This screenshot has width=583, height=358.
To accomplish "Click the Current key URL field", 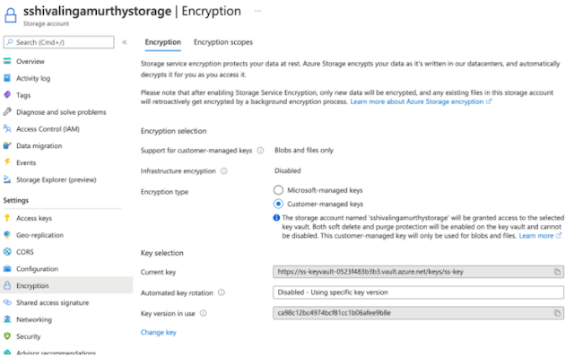I will click(418, 272).
